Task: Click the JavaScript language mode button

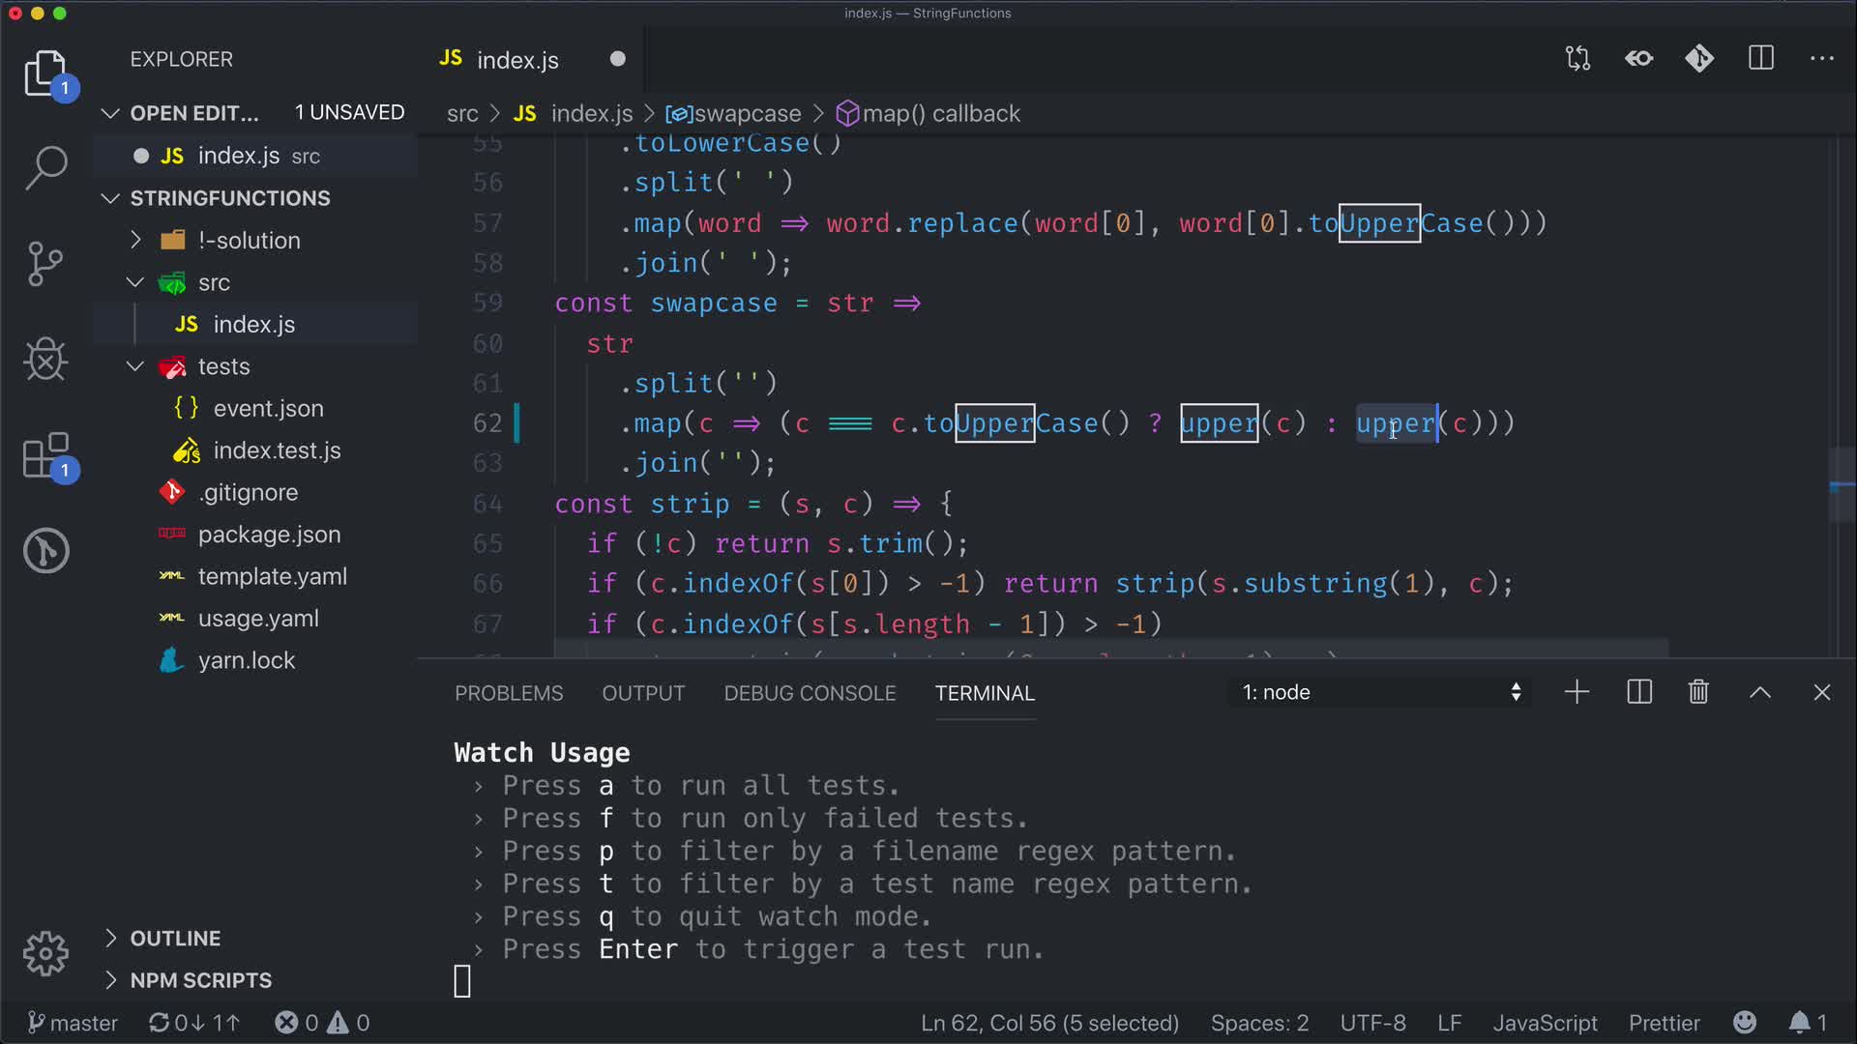Action: (x=1545, y=1023)
